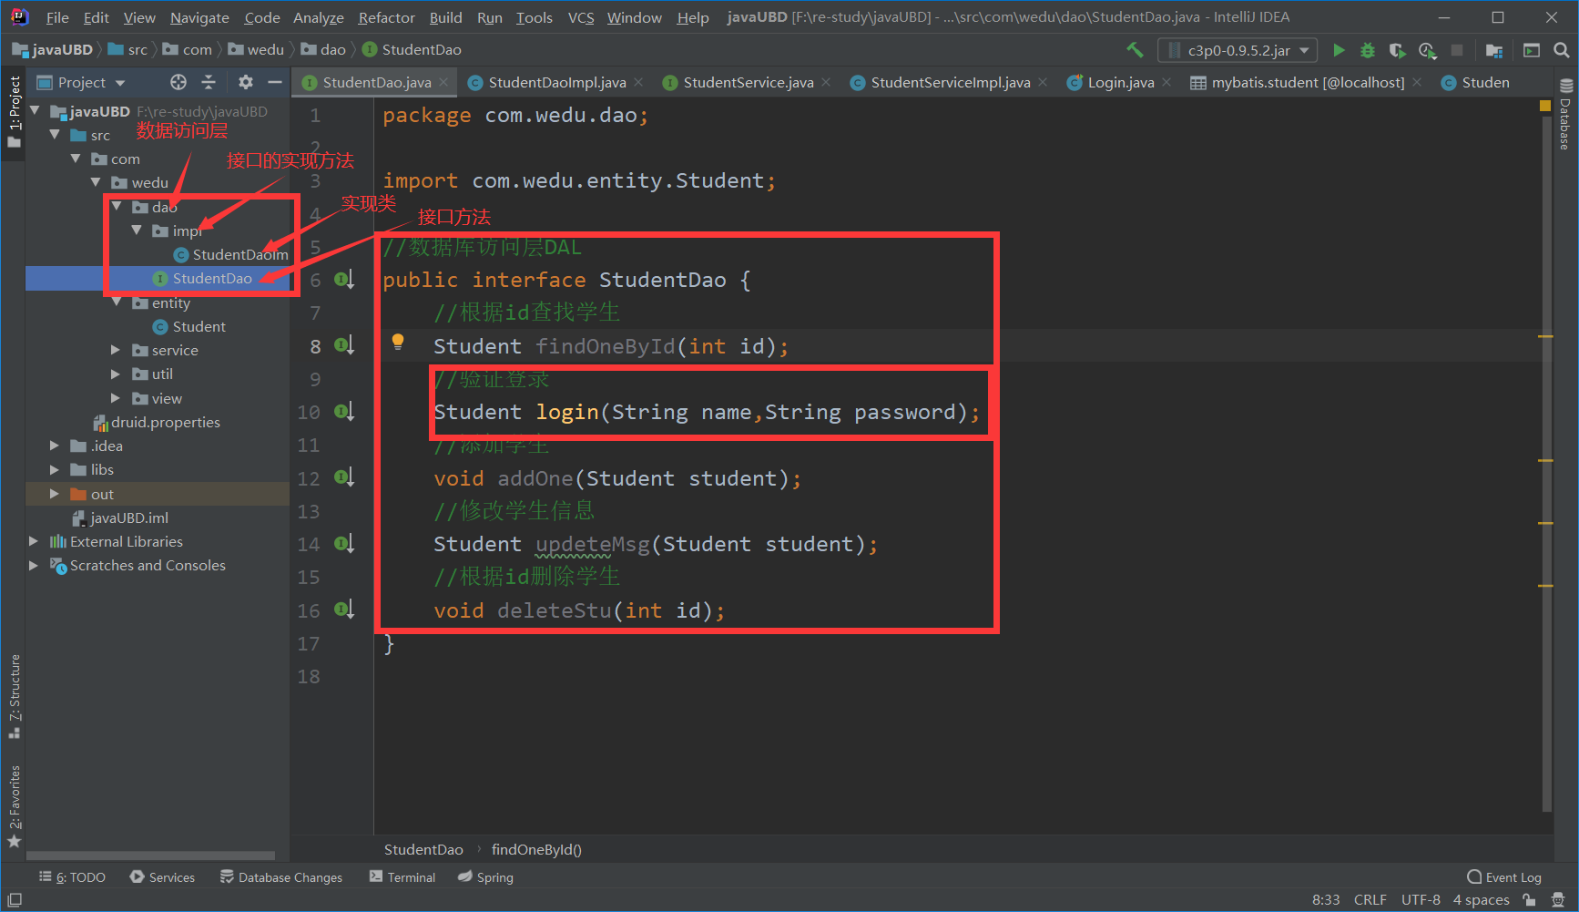Locate opened file in Project tree
Screen dimensions: 1579x912
(x=178, y=82)
